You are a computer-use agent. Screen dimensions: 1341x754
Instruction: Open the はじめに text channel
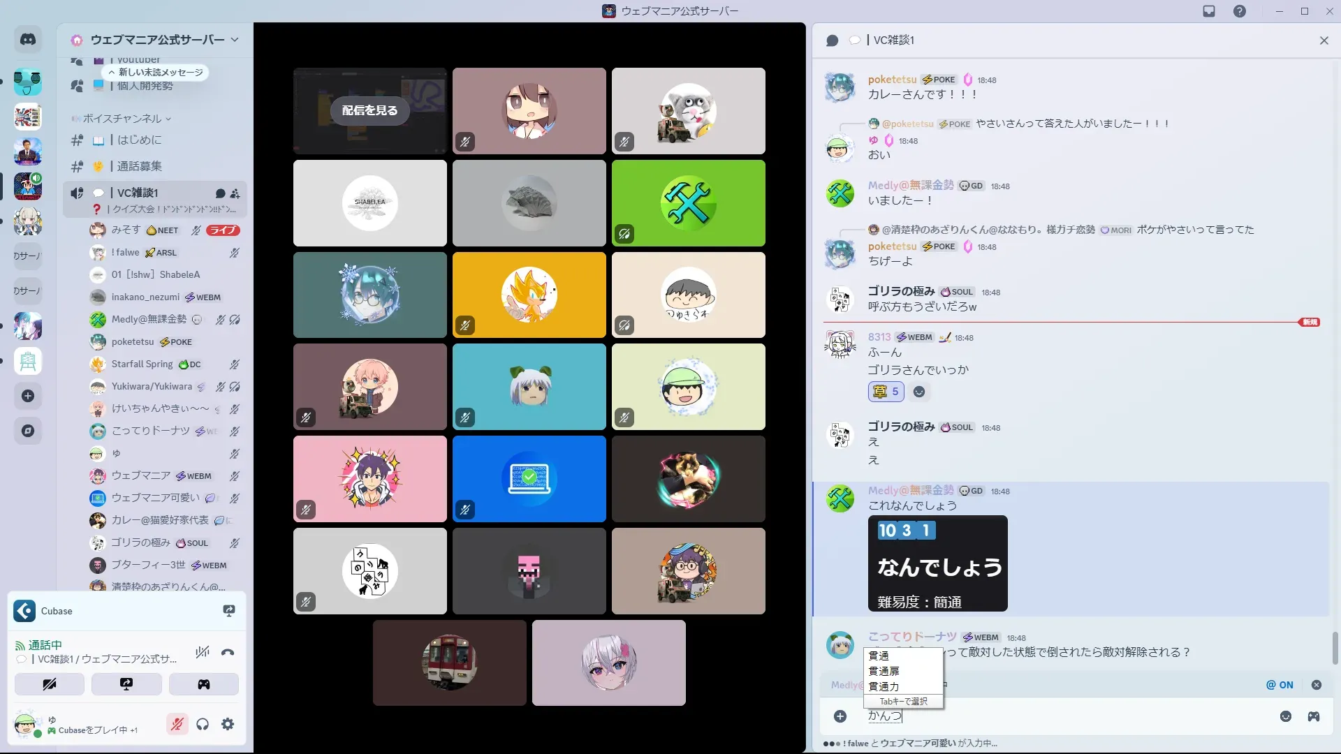(x=139, y=140)
